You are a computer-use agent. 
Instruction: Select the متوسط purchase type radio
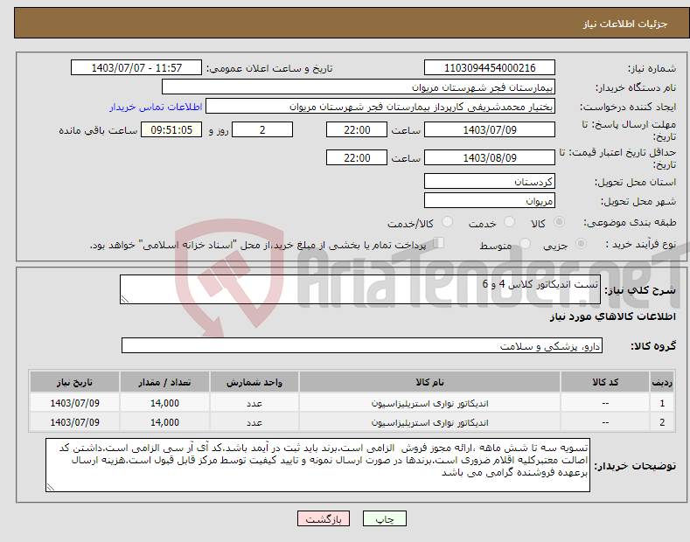tap(525, 243)
